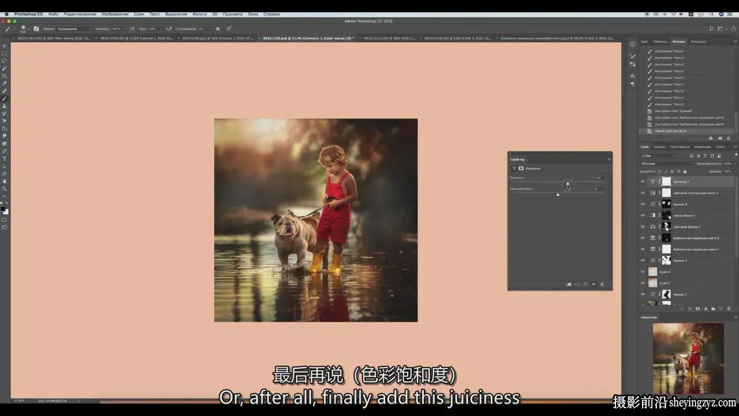The height and width of the screenshot is (416, 739).
Task: Hide the Кривые 3 layer
Action: point(643,204)
